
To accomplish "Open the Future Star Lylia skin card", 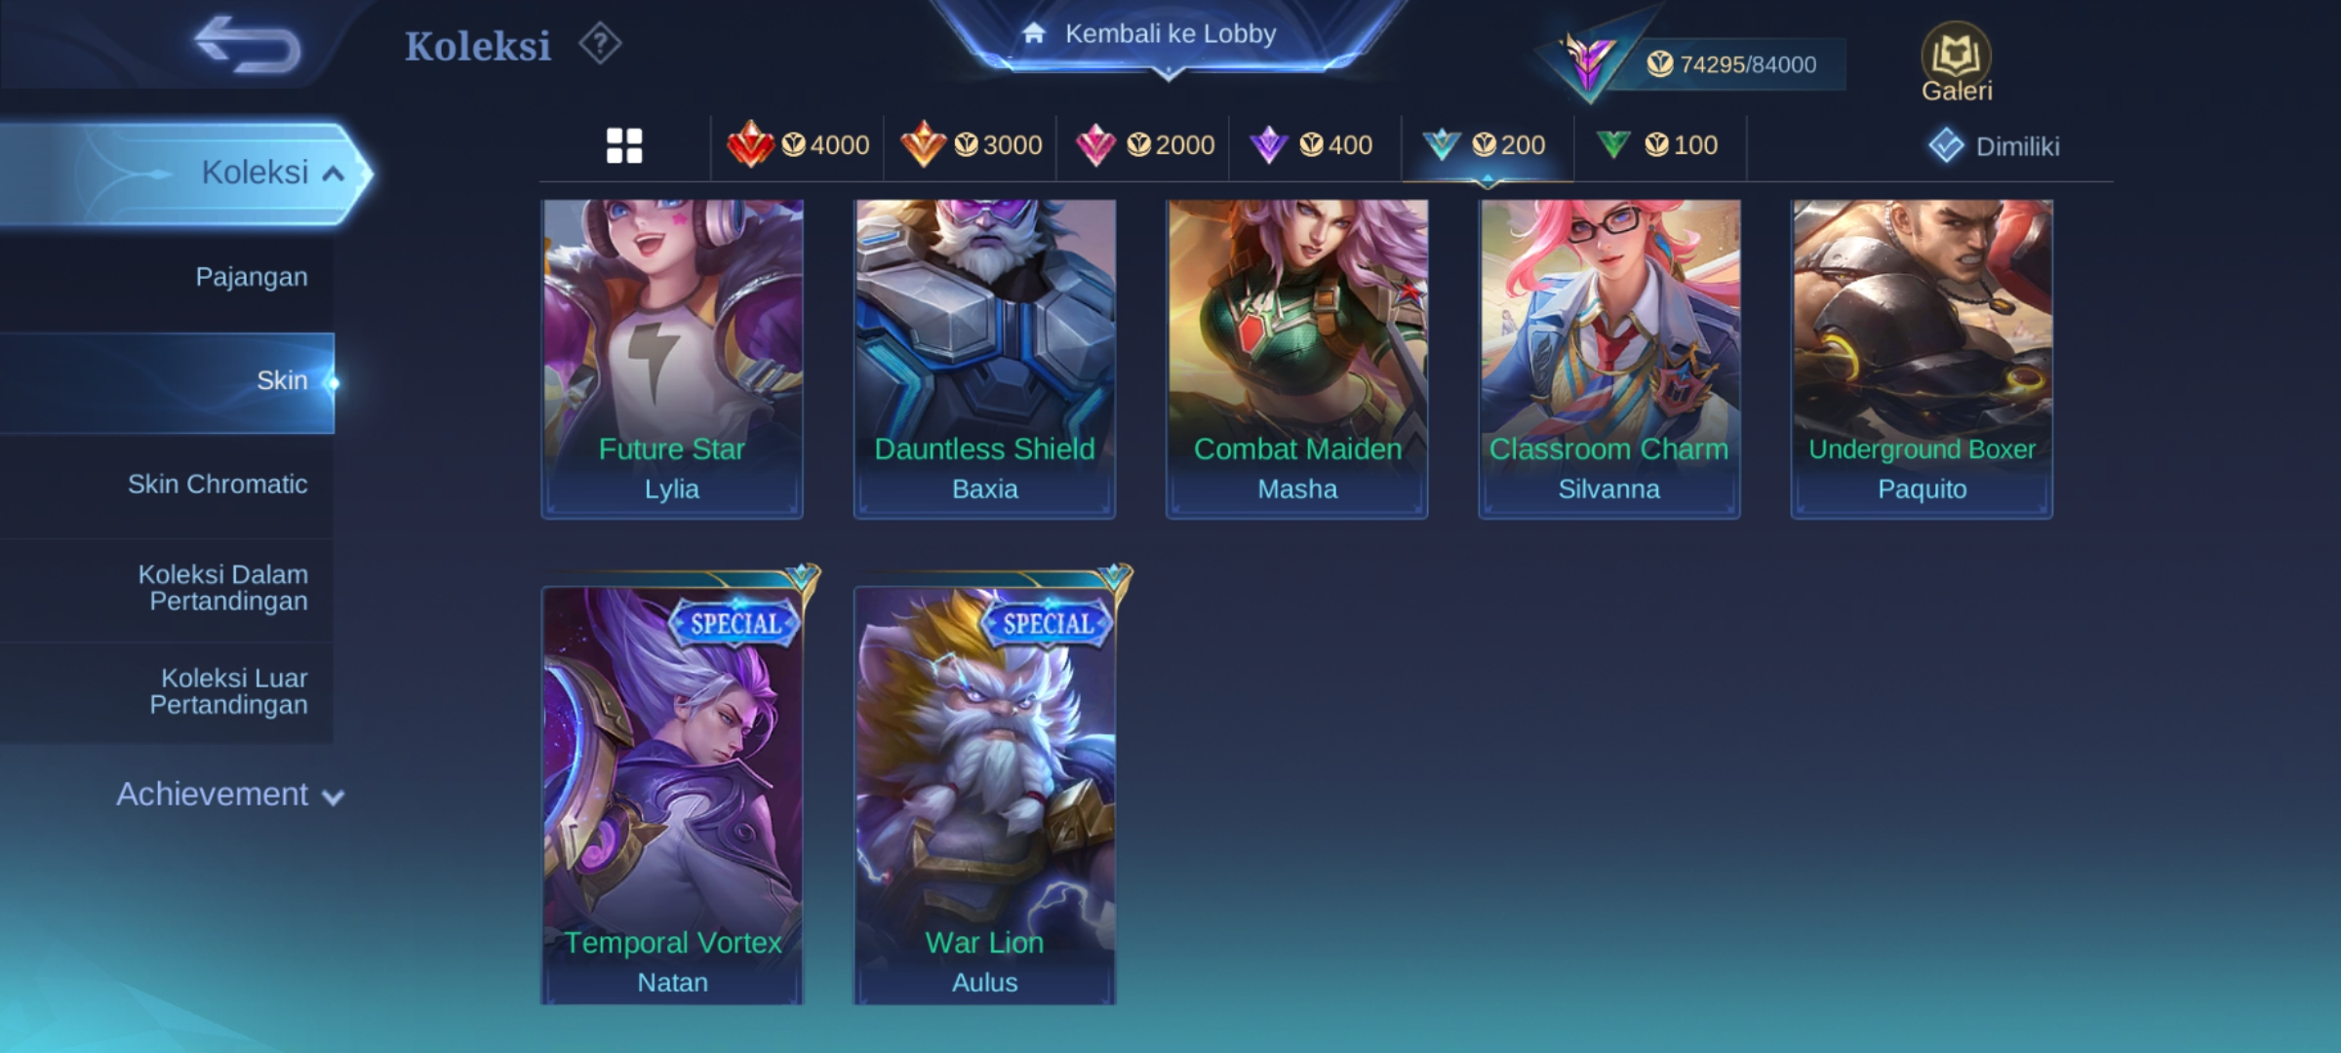I will [673, 359].
